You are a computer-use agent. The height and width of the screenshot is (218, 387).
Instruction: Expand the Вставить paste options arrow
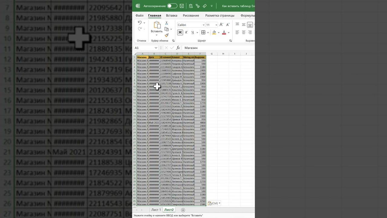pos(157,35)
